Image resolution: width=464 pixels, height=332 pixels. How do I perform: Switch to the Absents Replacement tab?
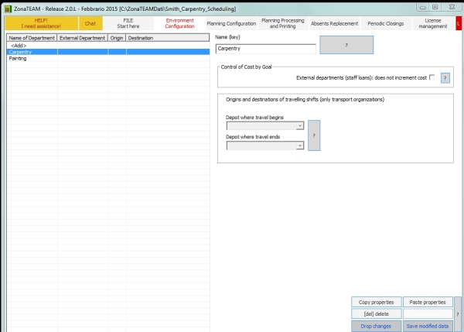coord(334,23)
